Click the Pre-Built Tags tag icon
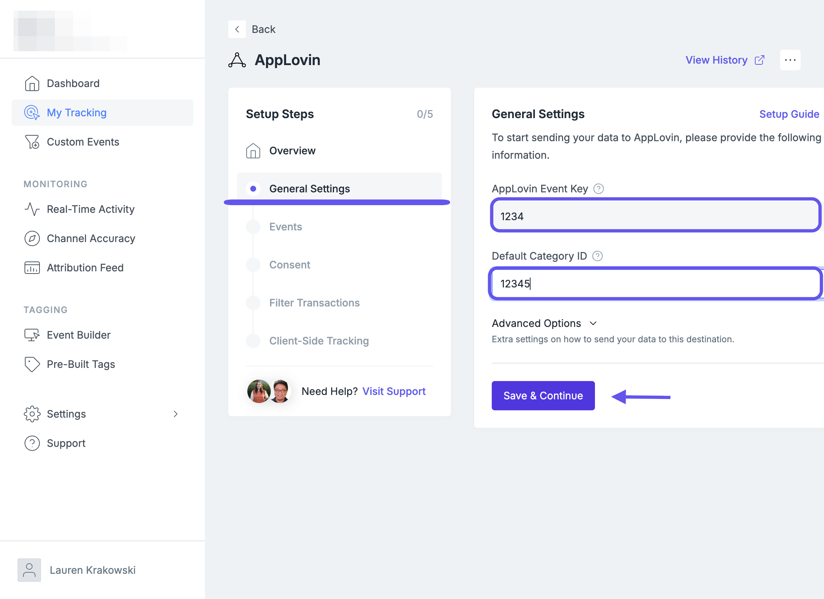 coord(32,364)
